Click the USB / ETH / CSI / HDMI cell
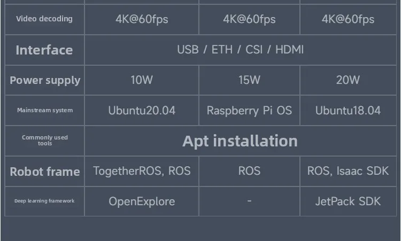401x241 pixels. pyautogui.click(x=241, y=50)
